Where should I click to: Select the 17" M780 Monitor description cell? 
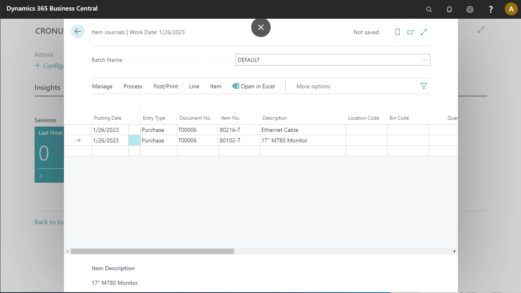(x=303, y=140)
